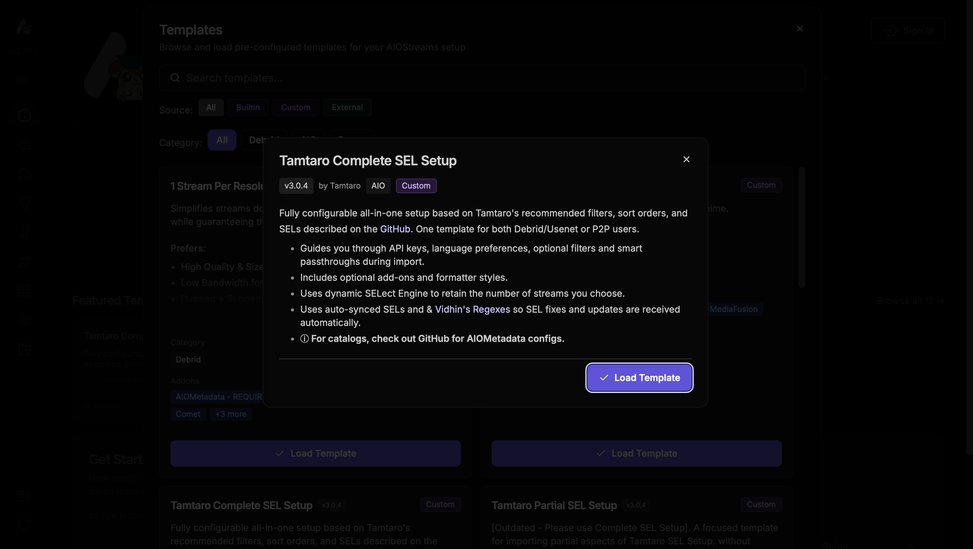Viewport: 973px width, 549px height.
Task: Open the Filters funnel icon in sidebar
Action: pos(24,203)
